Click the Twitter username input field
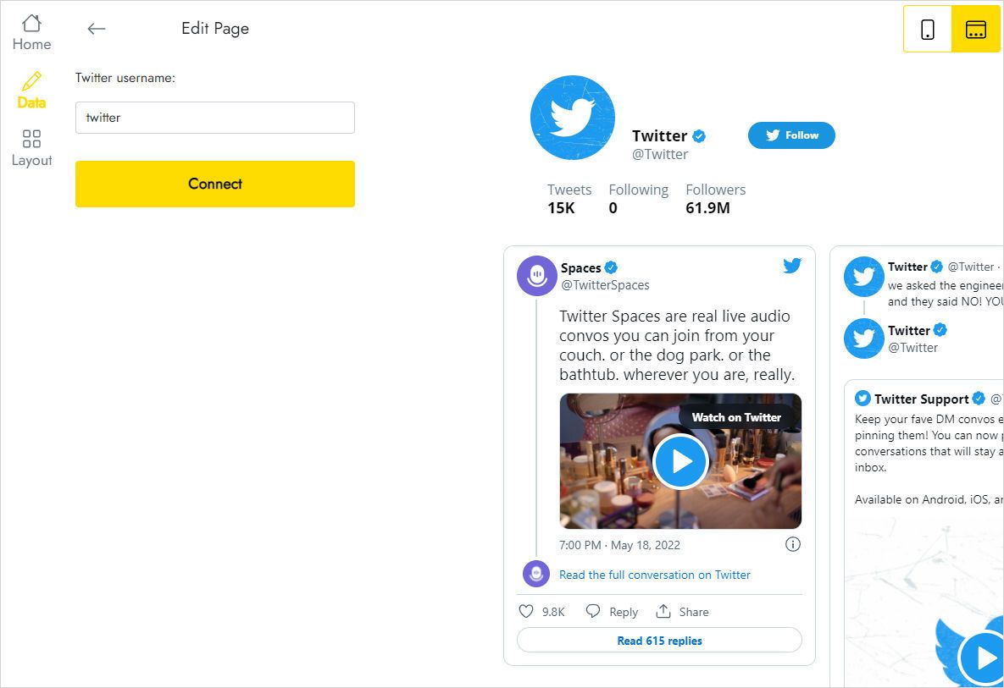Image resolution: width=1004 pixels, height=688 pixels. [x=214, y=118]
